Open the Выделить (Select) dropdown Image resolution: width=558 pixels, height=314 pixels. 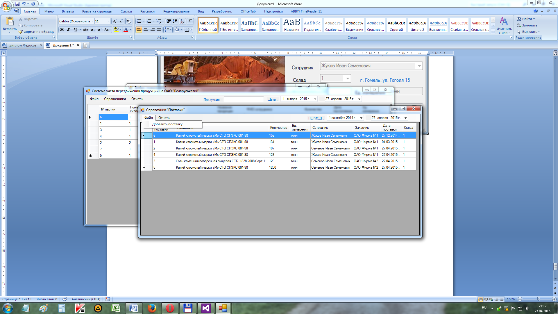tap(528, 32)
